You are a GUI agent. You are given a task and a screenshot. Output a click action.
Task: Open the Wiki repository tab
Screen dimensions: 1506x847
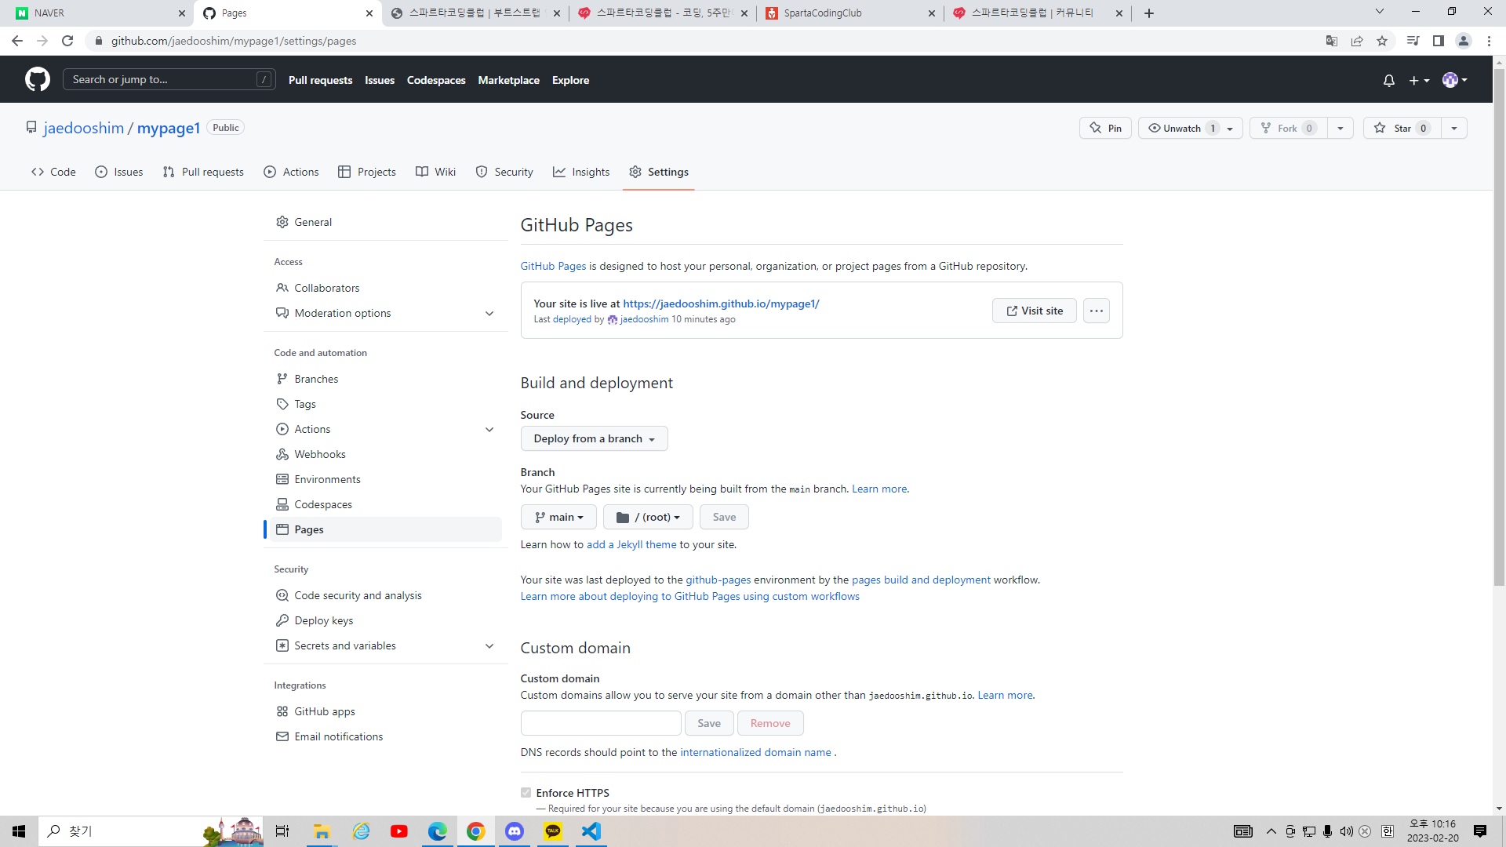(435, 172)
